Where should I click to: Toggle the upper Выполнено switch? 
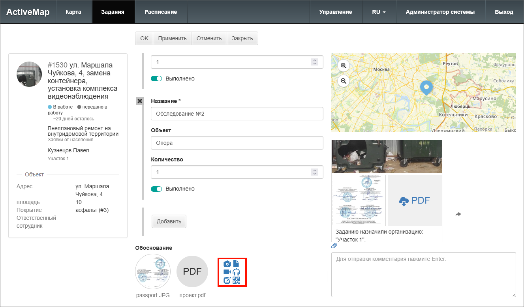(156, 79)
